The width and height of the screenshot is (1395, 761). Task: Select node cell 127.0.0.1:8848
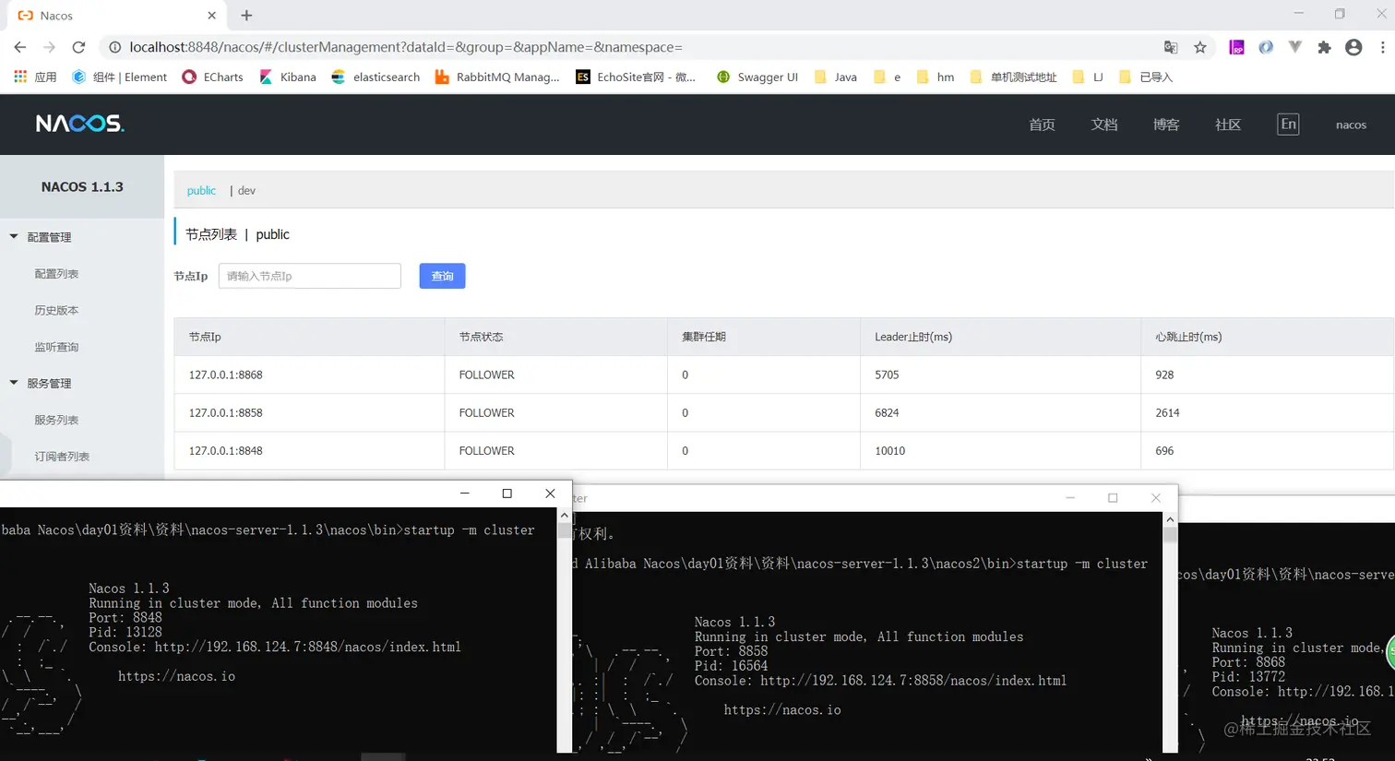(x=226, y=451)
